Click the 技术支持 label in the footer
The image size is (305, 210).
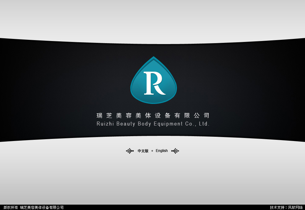pos(277,207)
